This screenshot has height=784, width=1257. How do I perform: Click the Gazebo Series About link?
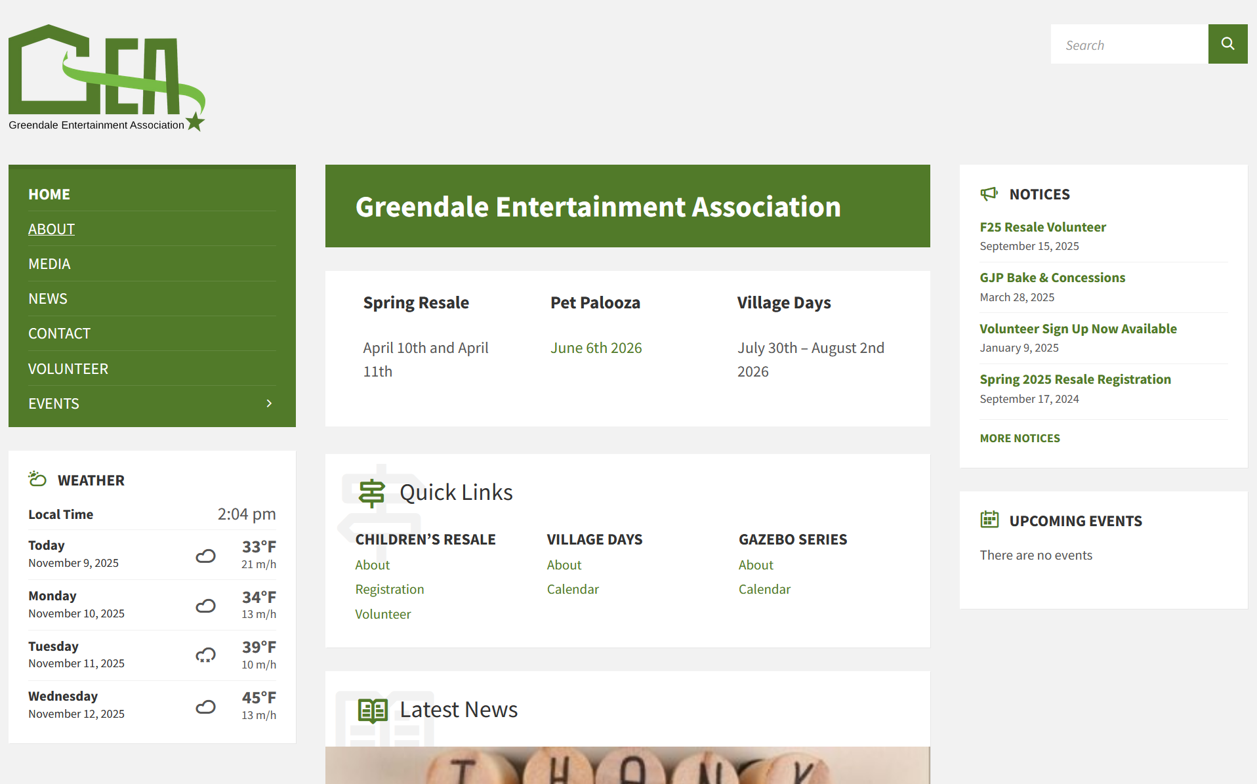click(x=755, y=564)
